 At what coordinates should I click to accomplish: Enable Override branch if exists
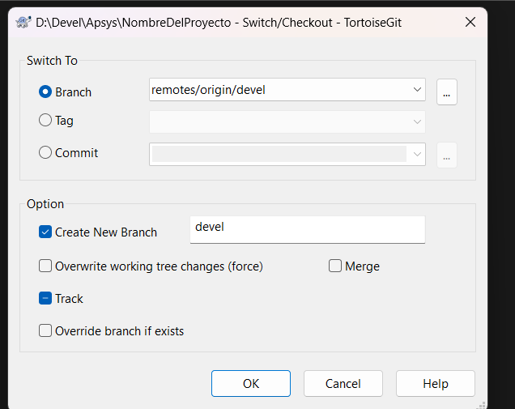pos(45,331)
